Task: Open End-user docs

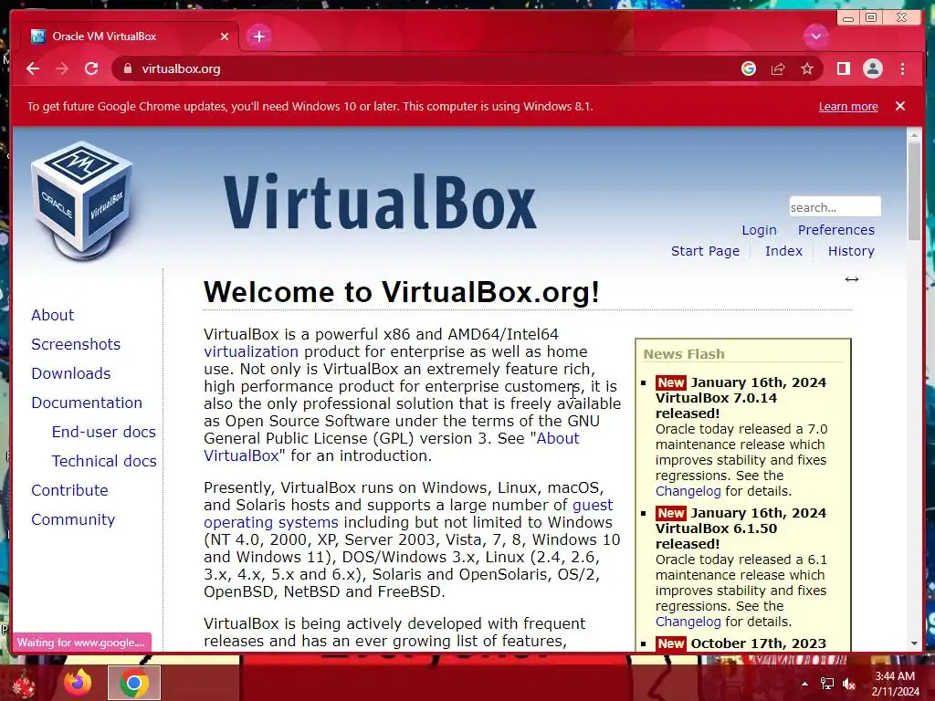Action: pos(104,432)
